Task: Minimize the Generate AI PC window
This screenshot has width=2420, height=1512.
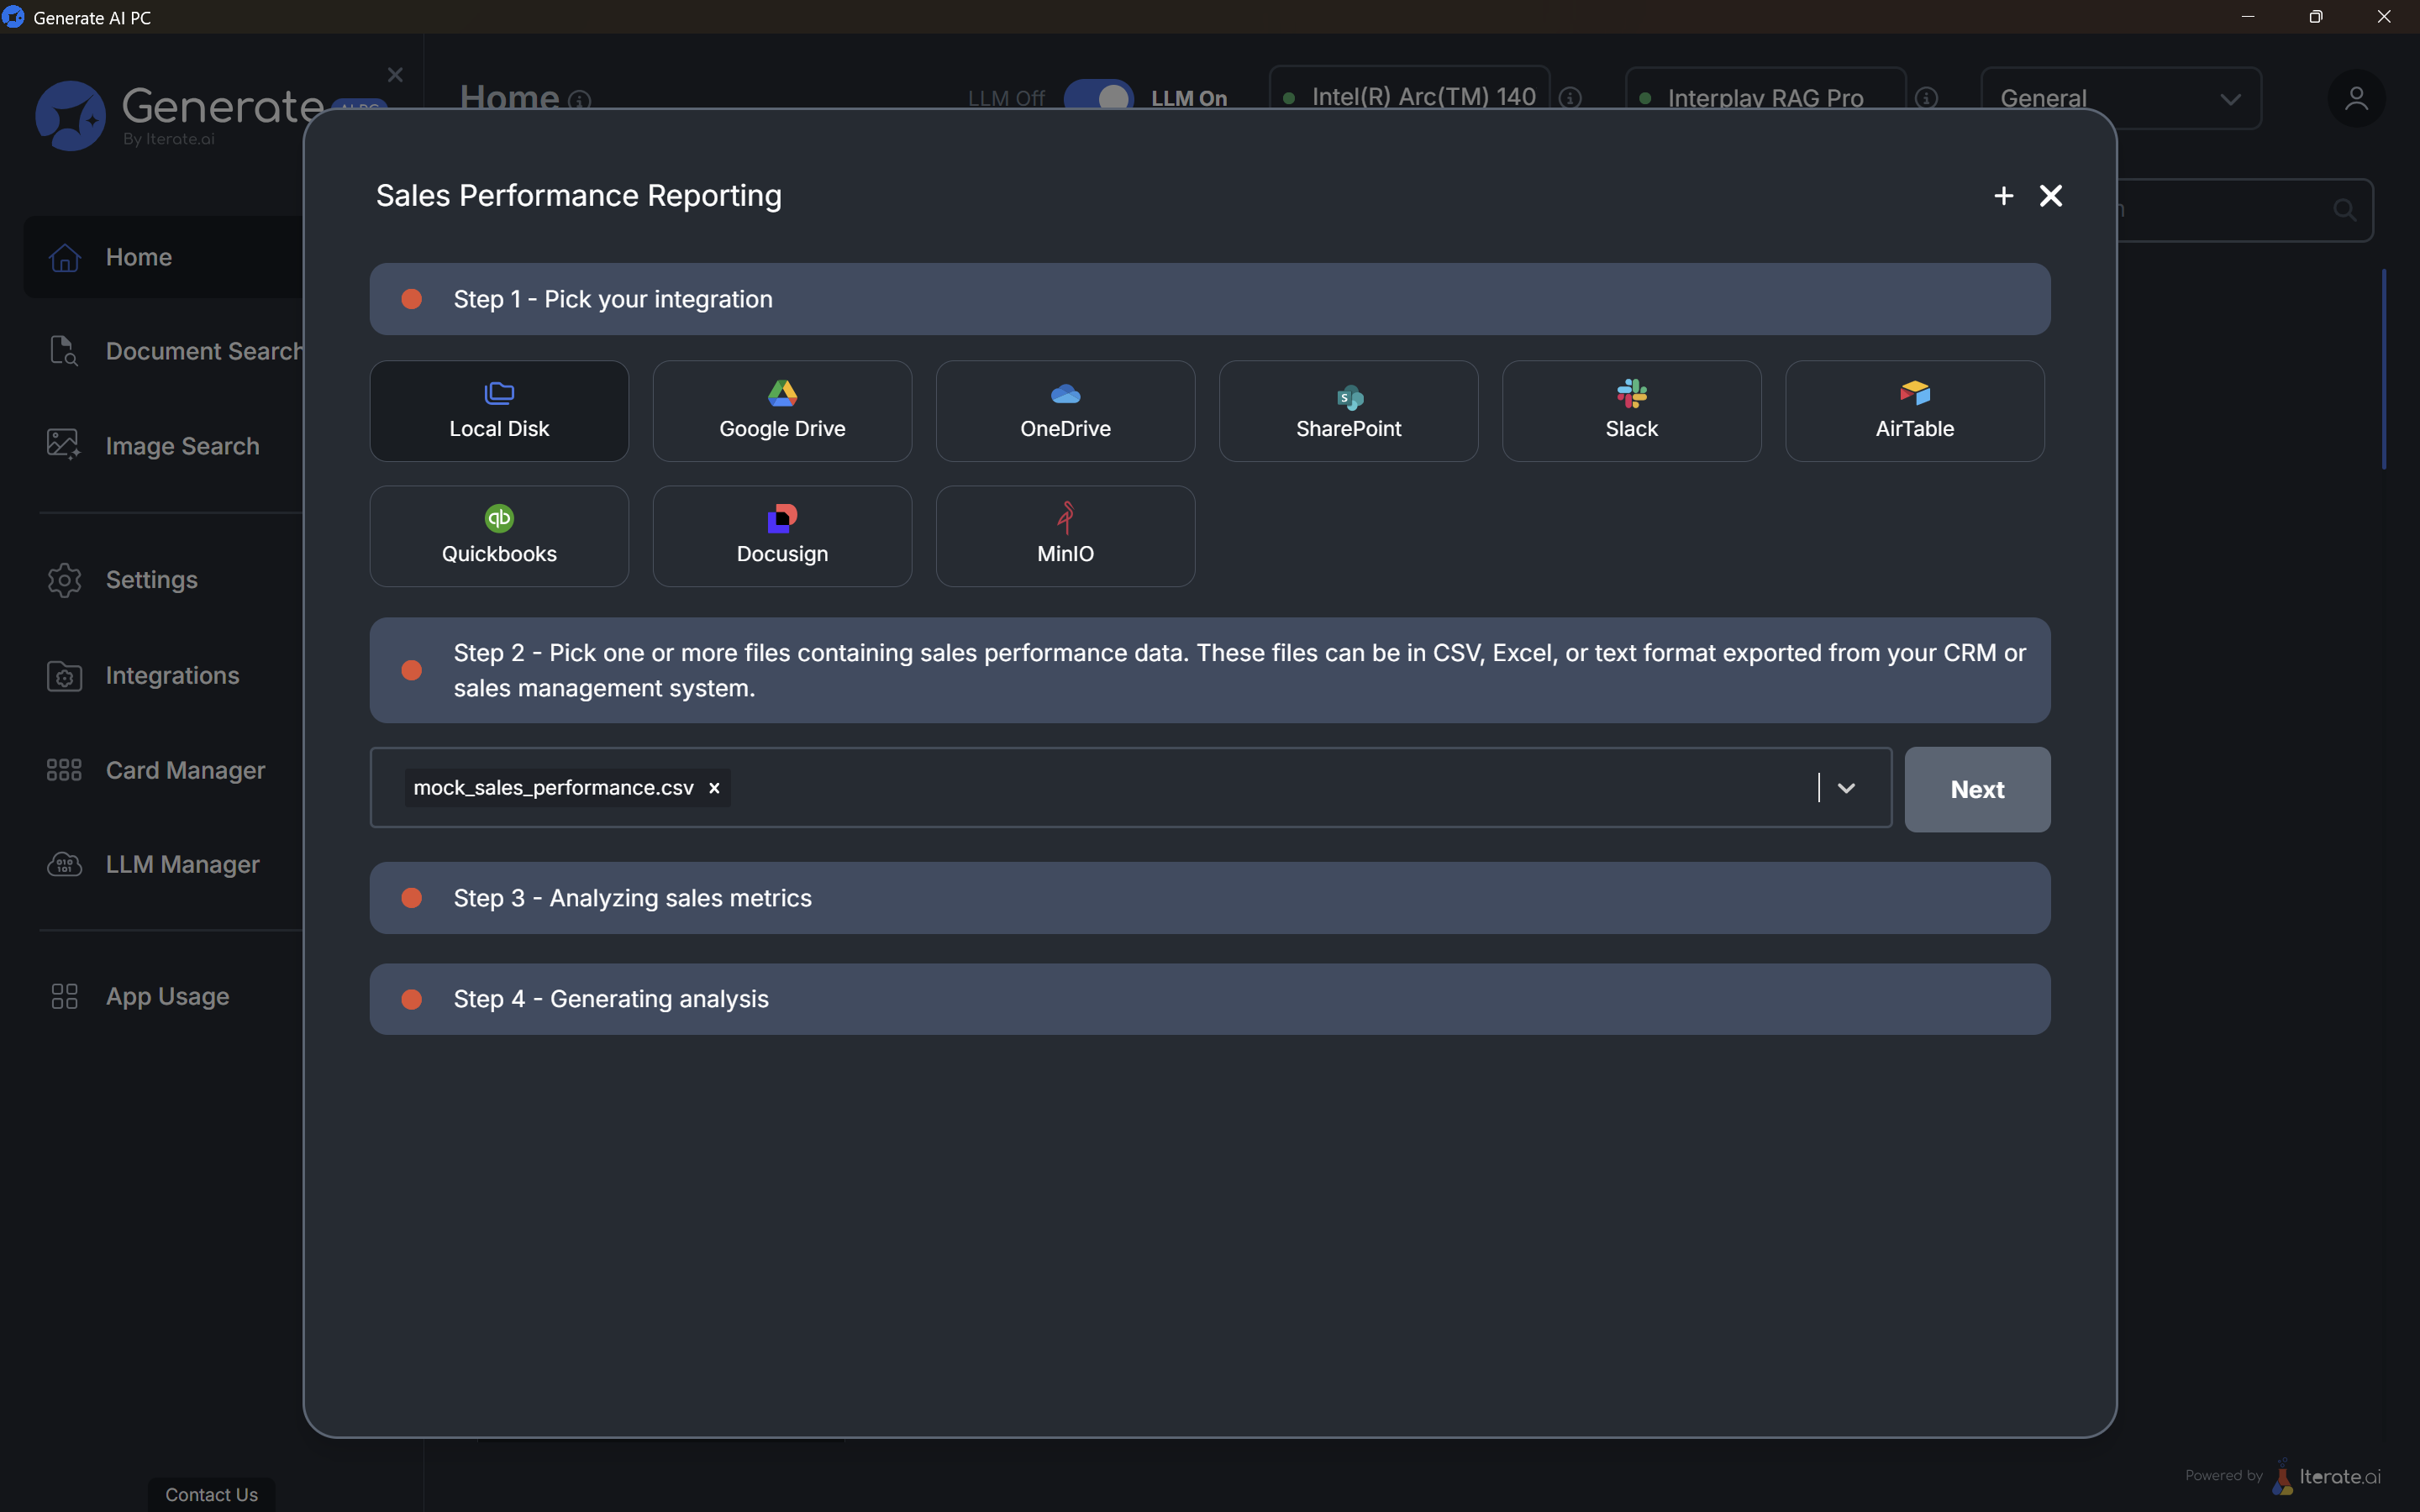Action: (2248, 17)
